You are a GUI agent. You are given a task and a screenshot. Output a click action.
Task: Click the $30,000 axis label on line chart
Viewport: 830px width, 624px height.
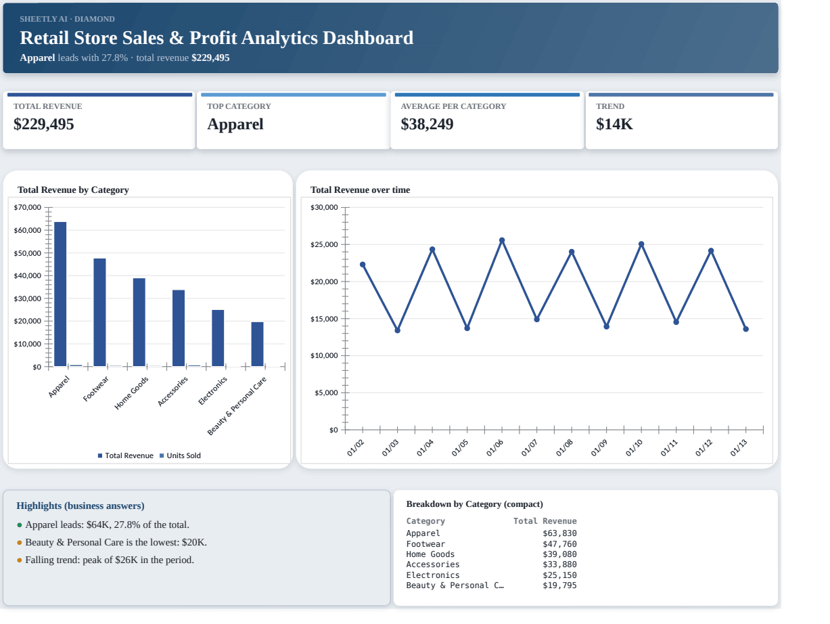324,207
